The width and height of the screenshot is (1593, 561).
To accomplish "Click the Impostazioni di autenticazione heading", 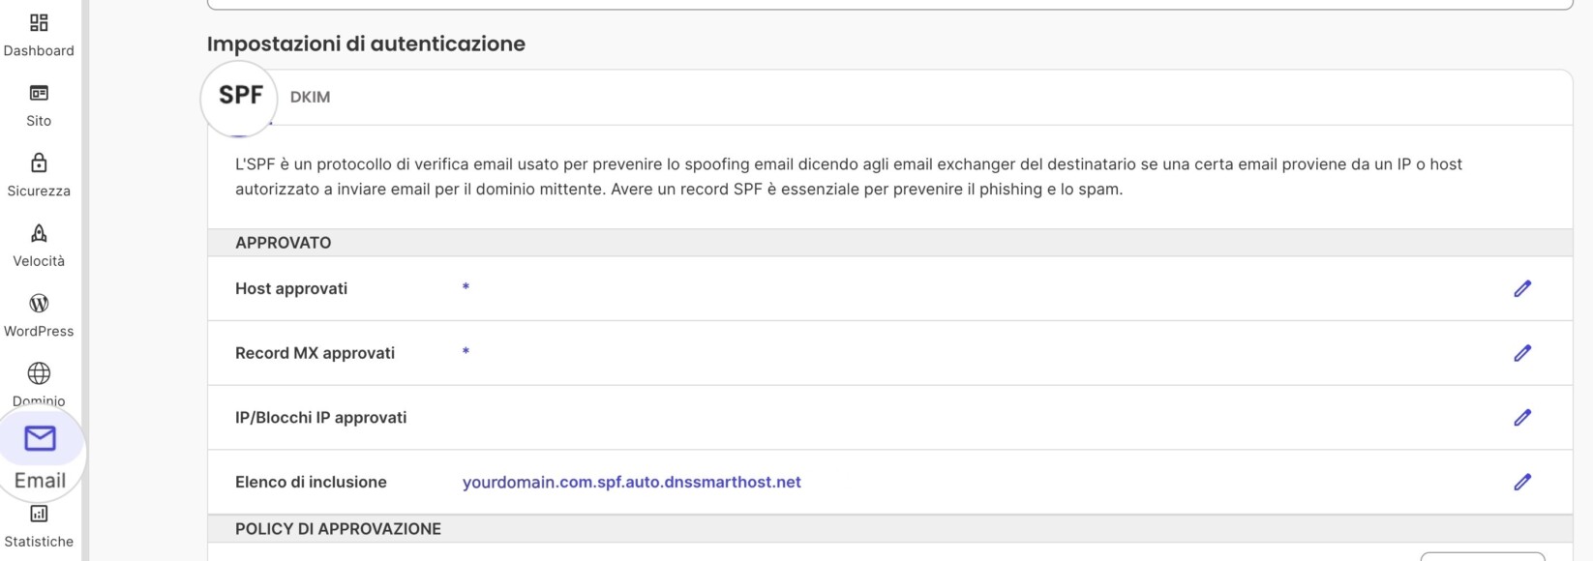I will [366, 44].
